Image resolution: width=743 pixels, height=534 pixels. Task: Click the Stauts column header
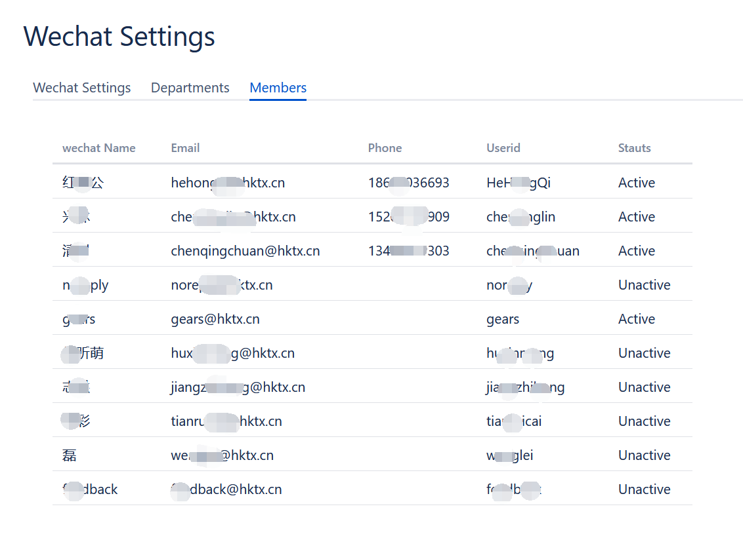634,148
